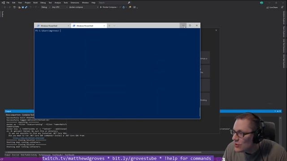The width and height of the screenshot is (287, 161).
Task: Open the Build menu
Action: [35, 3]
